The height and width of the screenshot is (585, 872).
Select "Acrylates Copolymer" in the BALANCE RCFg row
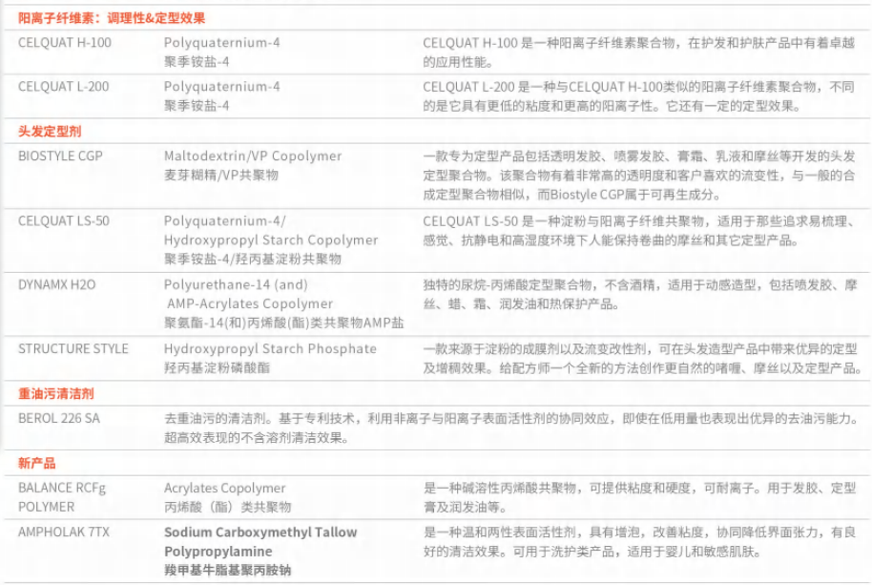coord(224,489)
